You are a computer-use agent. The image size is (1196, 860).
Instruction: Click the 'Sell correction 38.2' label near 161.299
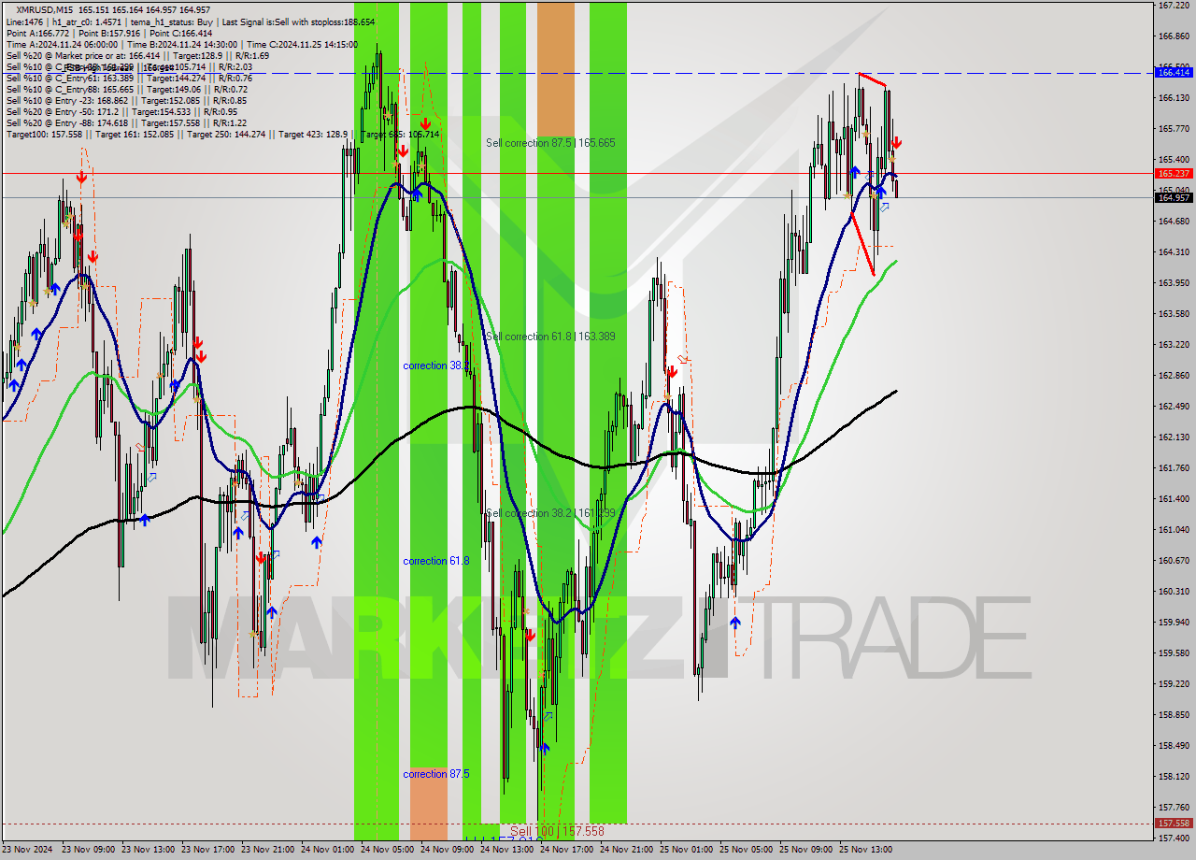pyautogui.click(x=550, y=513)
